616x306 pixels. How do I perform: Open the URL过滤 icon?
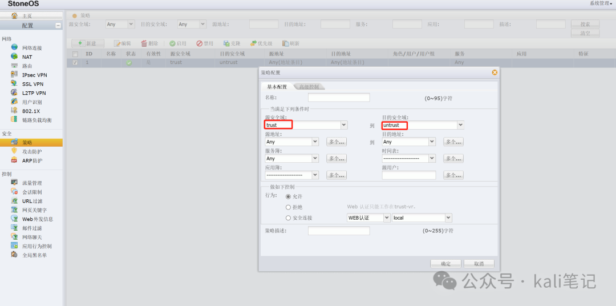(x=14, y=200)
